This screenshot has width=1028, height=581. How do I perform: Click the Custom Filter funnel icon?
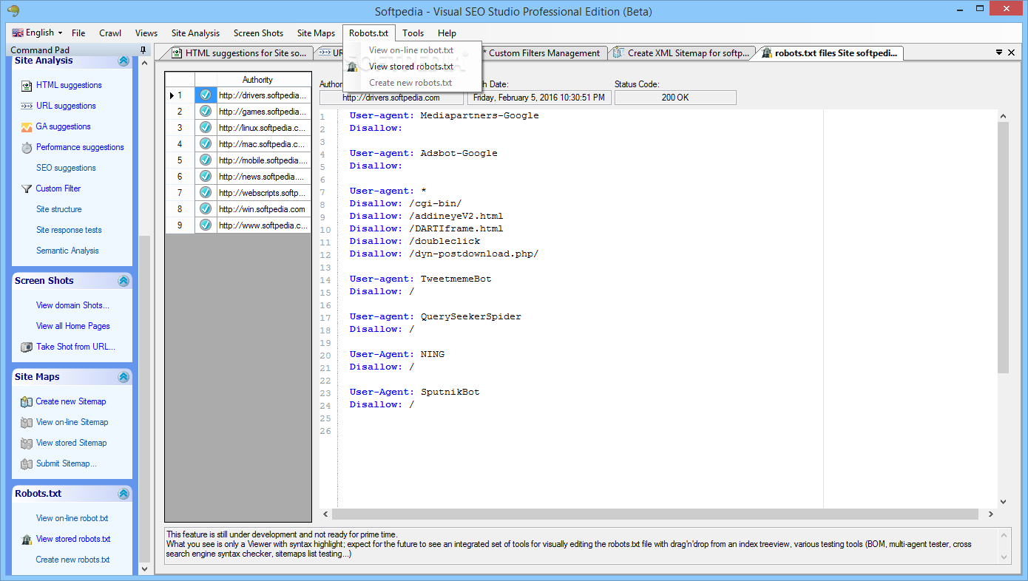27,188
